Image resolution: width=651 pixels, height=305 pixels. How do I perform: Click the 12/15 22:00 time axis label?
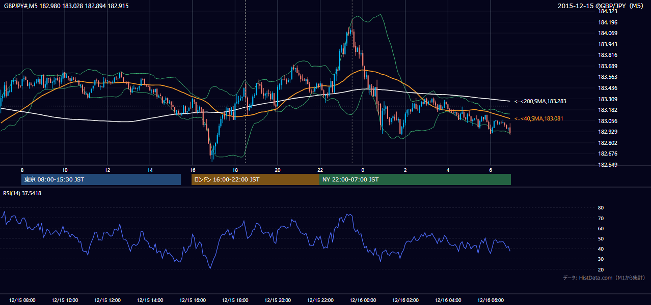pyautogui.click(x=320, y=300)
